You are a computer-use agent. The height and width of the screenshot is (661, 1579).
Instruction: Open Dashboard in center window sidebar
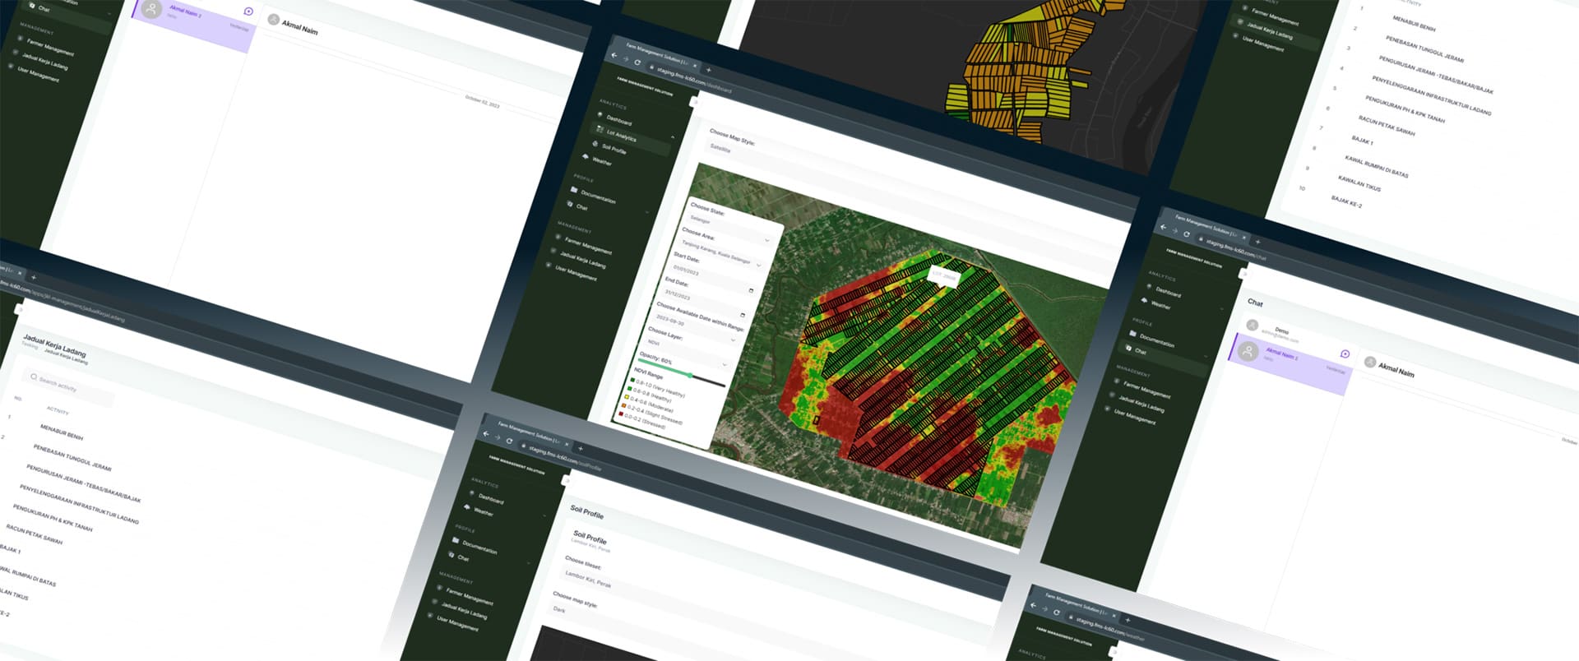(618, 120)
